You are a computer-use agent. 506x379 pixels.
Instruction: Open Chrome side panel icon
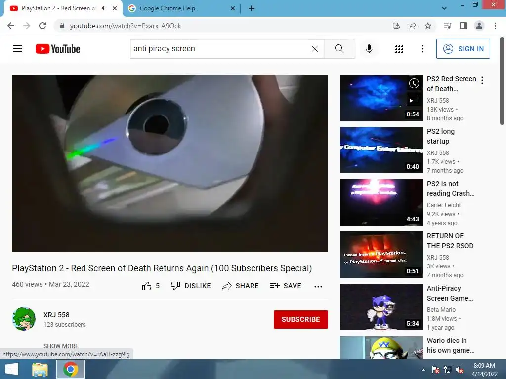[x=464, y=26]
